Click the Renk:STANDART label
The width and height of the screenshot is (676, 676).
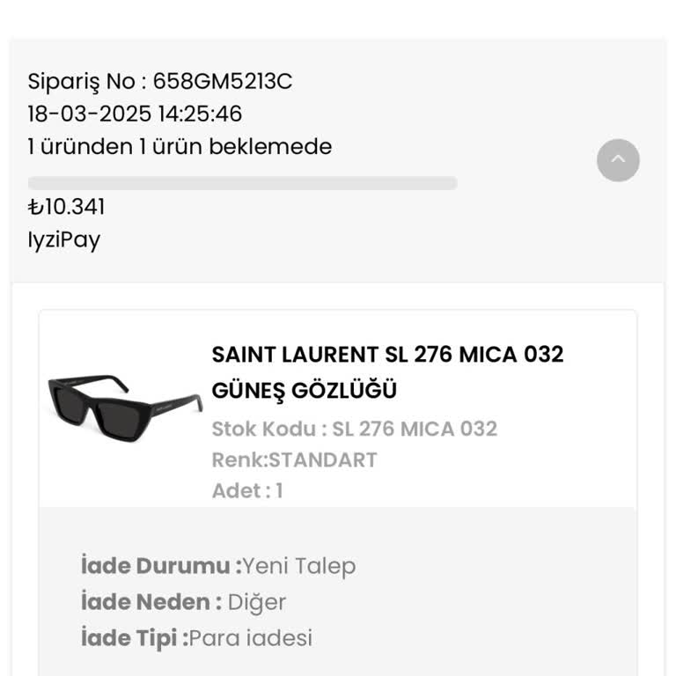[x=294, y=459]
